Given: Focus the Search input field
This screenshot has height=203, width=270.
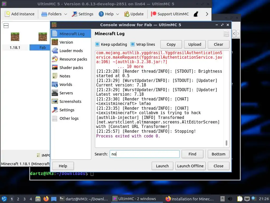Looking at the screenshot, I should click(145, 154).
